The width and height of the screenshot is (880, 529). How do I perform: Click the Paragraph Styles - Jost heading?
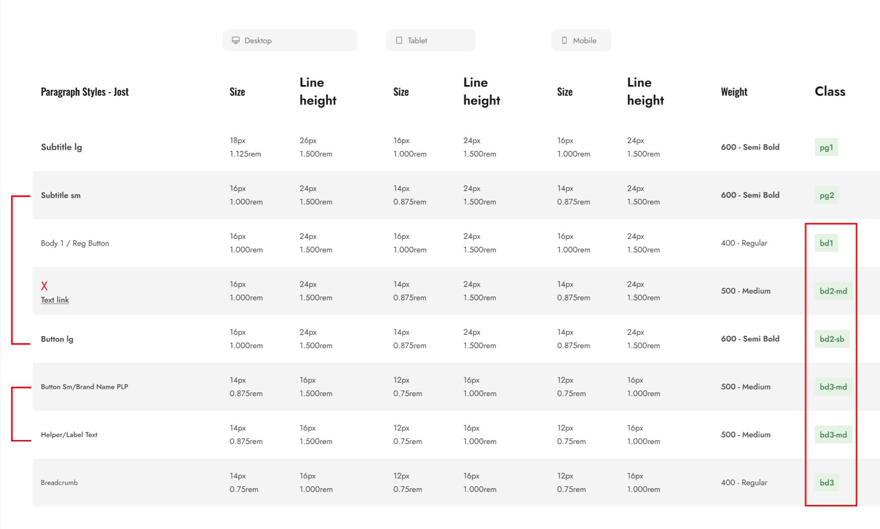pyautogui.click(x=85, y=92)
